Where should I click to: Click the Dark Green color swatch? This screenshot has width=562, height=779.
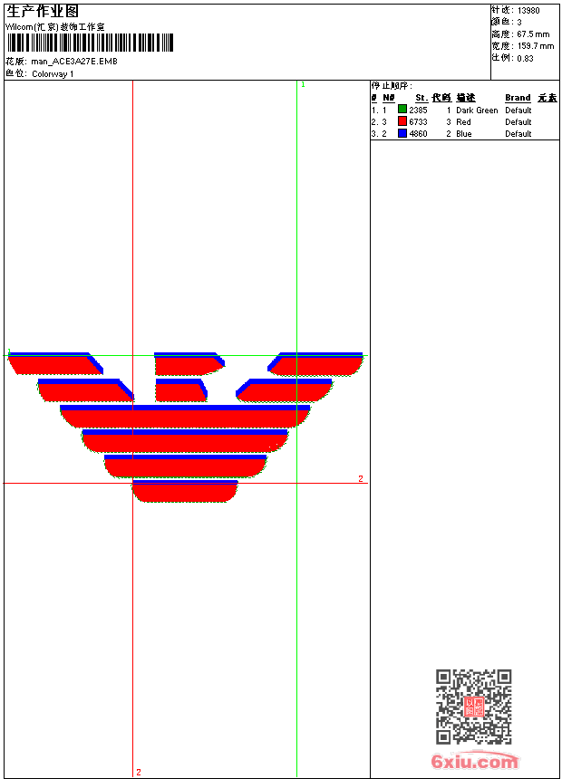pyautogui.click(x=402, y=110)
